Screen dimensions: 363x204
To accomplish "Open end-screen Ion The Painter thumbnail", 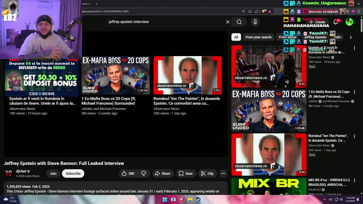I will [188, 75].
